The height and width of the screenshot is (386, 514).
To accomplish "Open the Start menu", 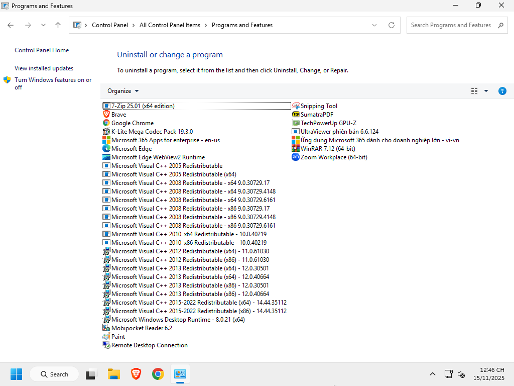I will (x=16, y=374).
